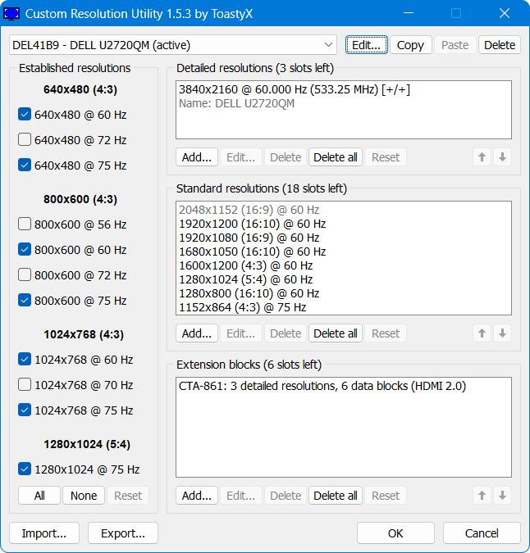Click Delete all under Extension blocks
This screenshot has width=530, height=553.
tap(336, 496)
